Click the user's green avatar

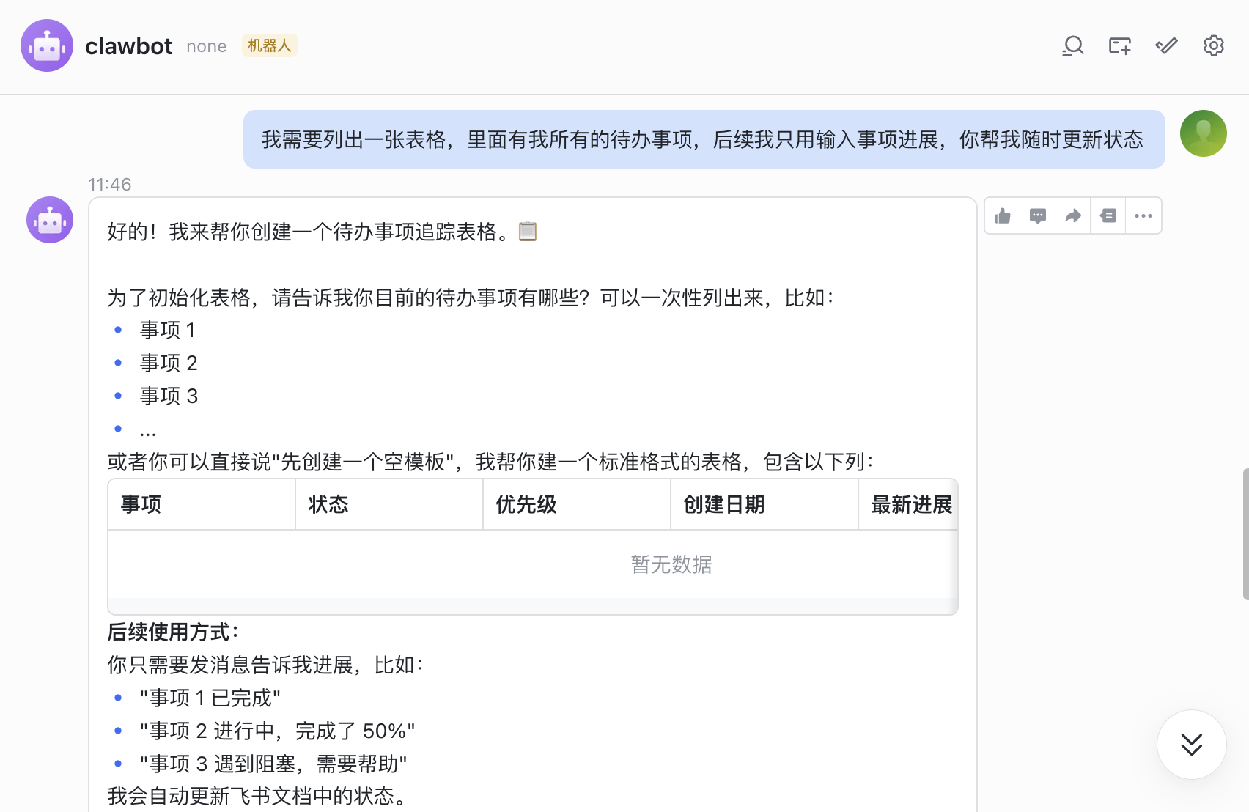pos(1203,133)
